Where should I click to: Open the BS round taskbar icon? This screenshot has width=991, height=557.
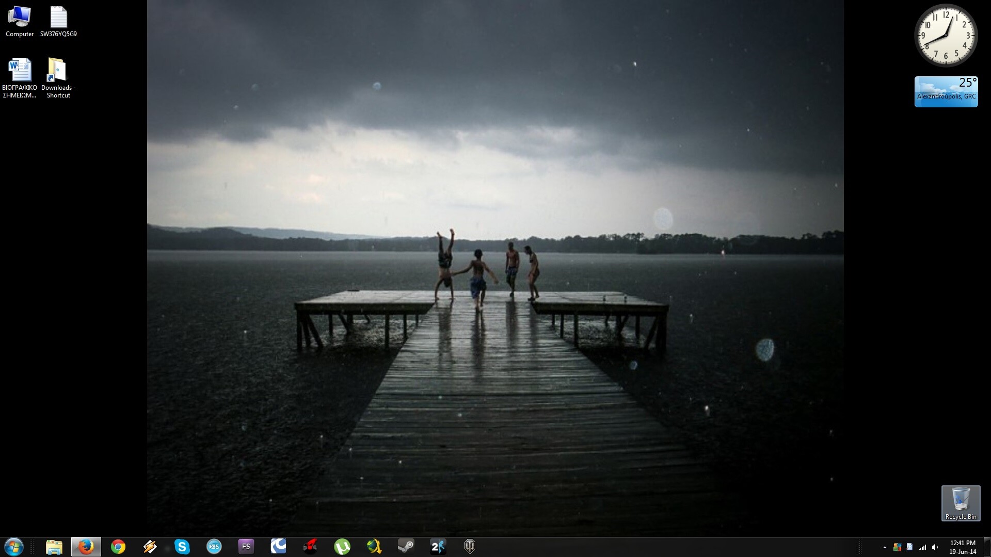(214, 547)
